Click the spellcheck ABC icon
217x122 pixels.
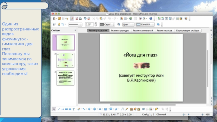[x=85, y=18]
